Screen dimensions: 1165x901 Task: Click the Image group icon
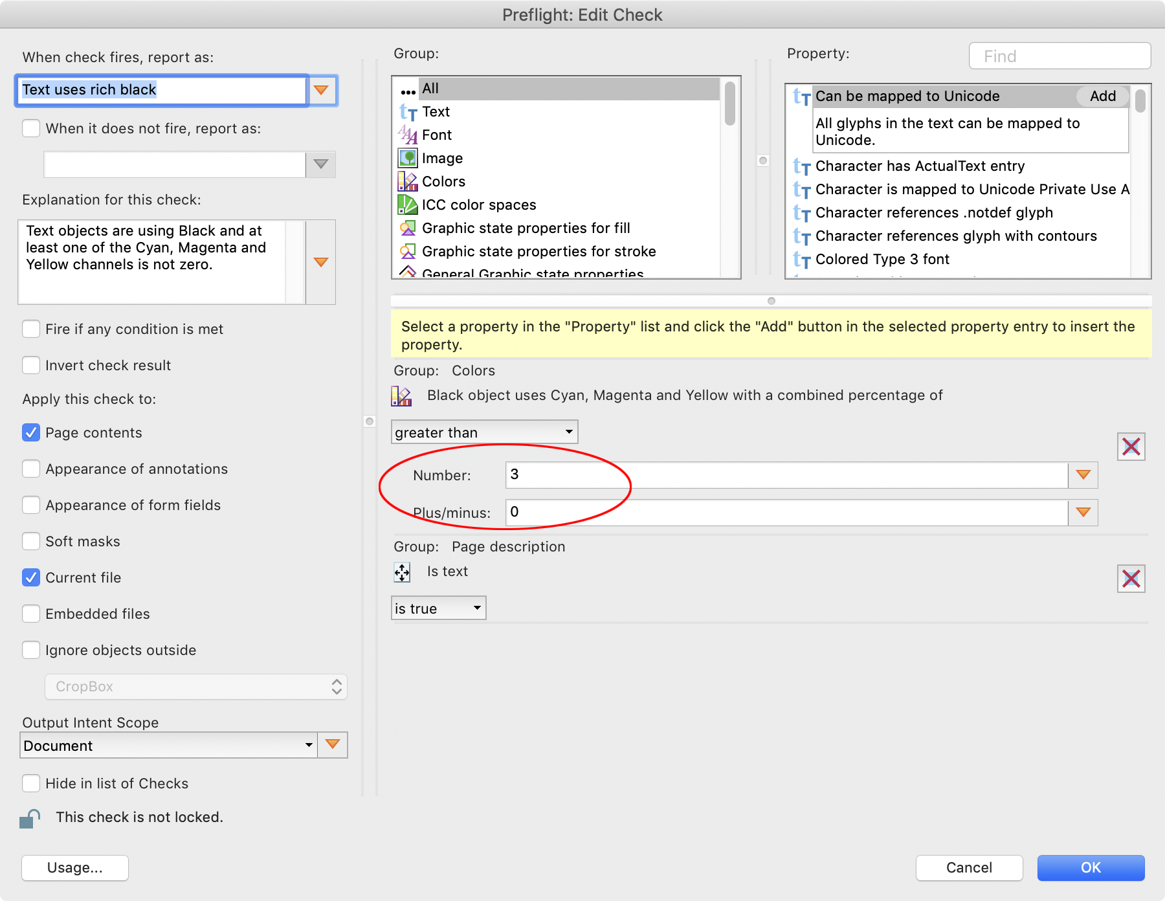407,158
